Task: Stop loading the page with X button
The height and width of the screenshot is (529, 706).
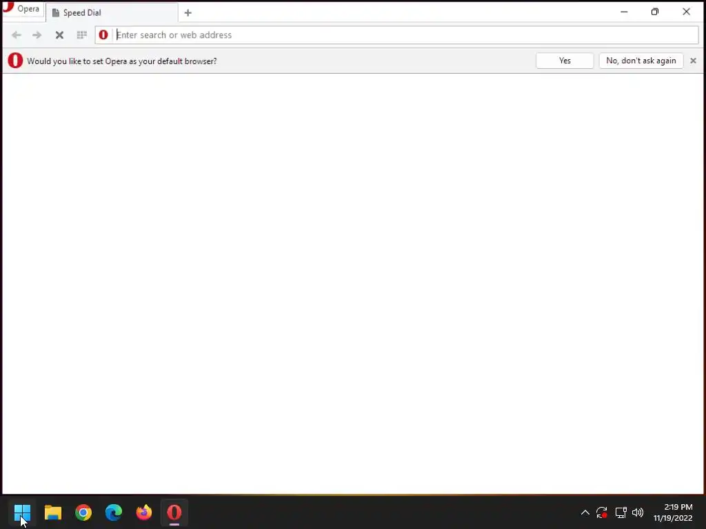Action: 59,35
